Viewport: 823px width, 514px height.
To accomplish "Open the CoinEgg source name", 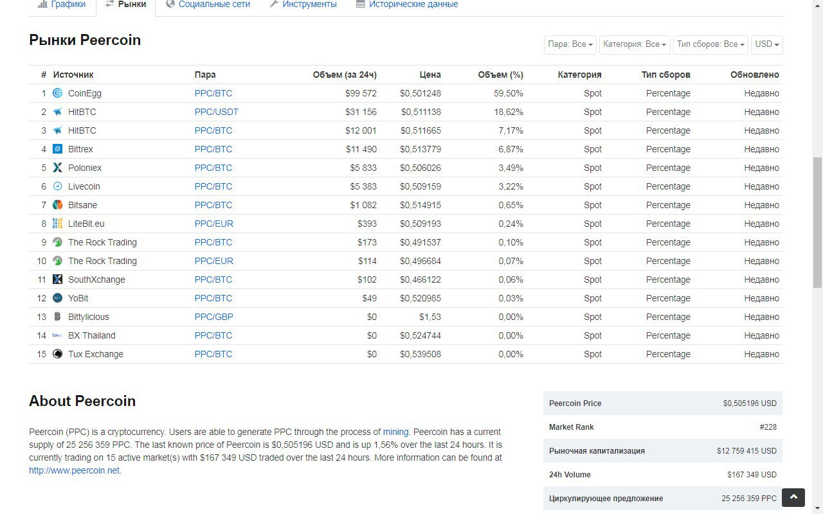I will 85,93.
